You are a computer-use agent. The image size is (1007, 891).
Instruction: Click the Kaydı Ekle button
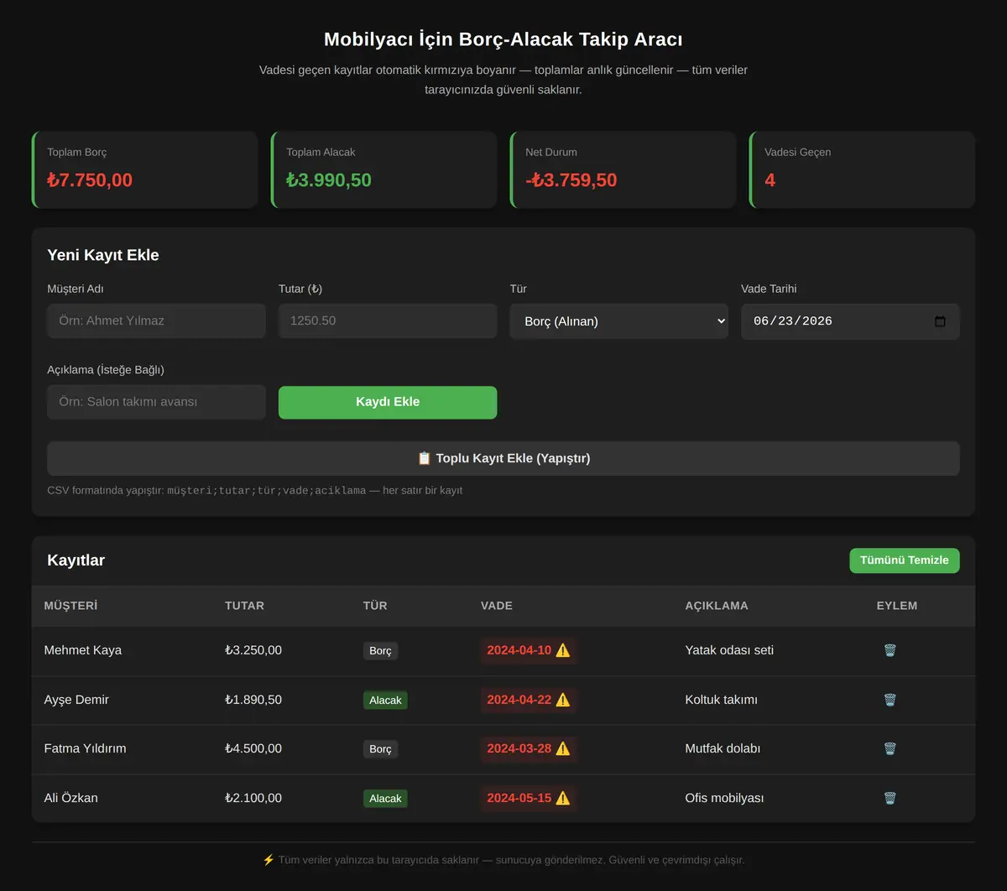click(388, 402)
